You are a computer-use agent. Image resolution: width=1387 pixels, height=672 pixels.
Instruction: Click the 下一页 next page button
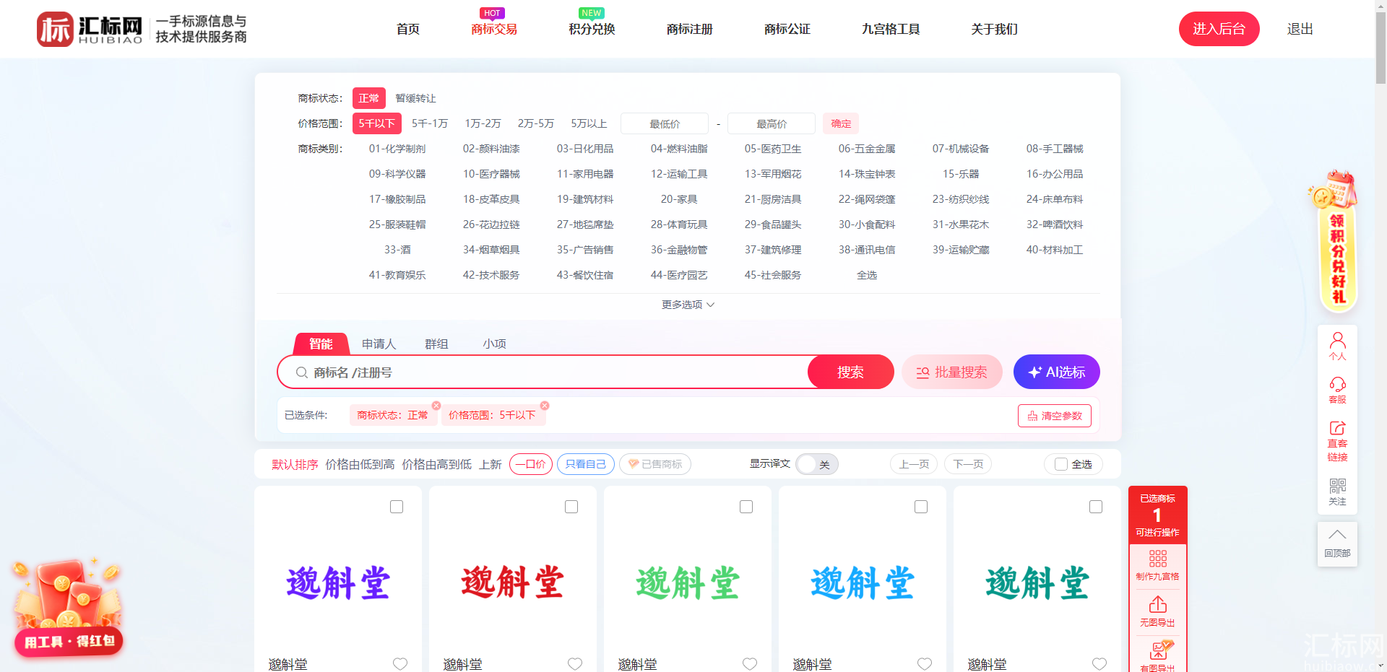point(968,464)
